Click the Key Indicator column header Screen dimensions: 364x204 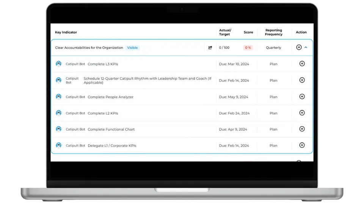66,32
